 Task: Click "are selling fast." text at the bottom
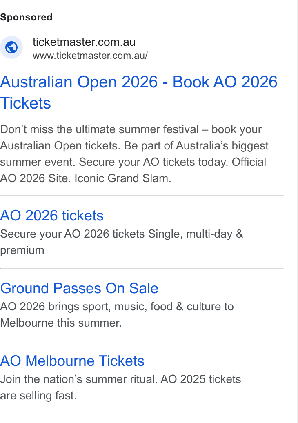(38, 396)
